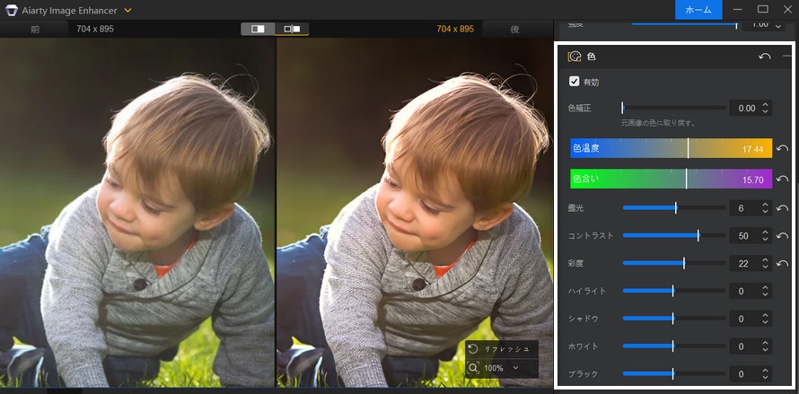Adjust the 露光 stepper arrows
799x394 pixels.
pyautogui.click(x=766, y=208)
